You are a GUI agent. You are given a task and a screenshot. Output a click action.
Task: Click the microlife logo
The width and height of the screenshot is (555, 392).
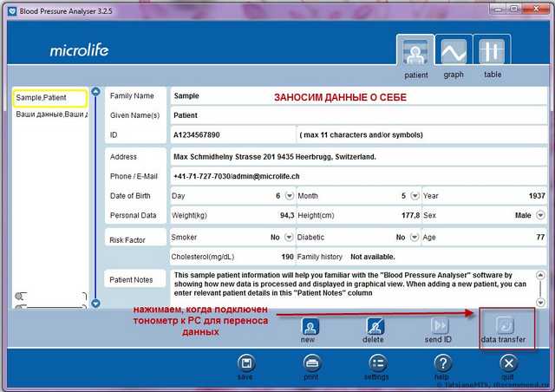pos(79,50)
